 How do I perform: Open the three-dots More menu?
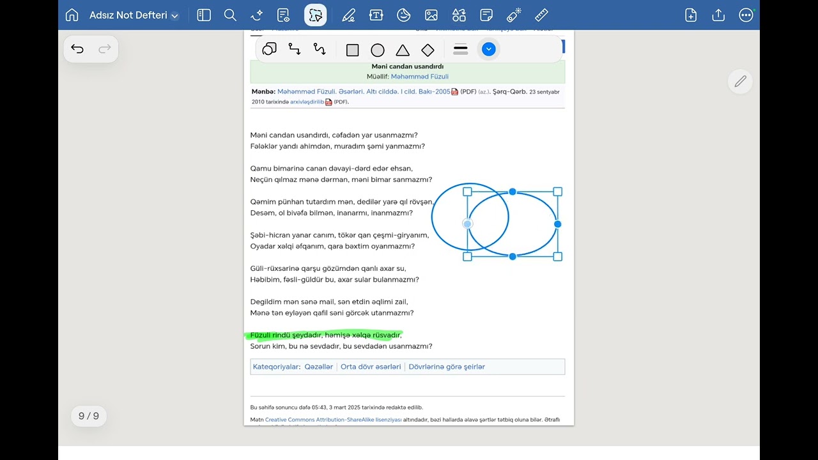(746, 15)
